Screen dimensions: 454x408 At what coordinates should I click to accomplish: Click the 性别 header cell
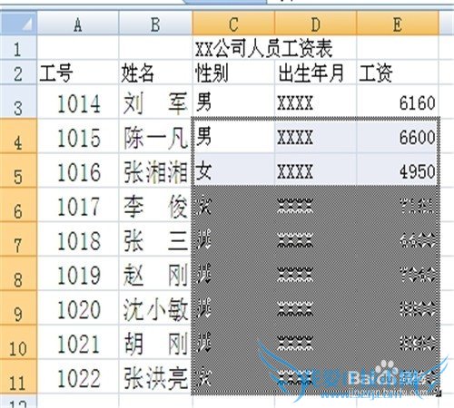pyautogui.click(x=233, y=73)
